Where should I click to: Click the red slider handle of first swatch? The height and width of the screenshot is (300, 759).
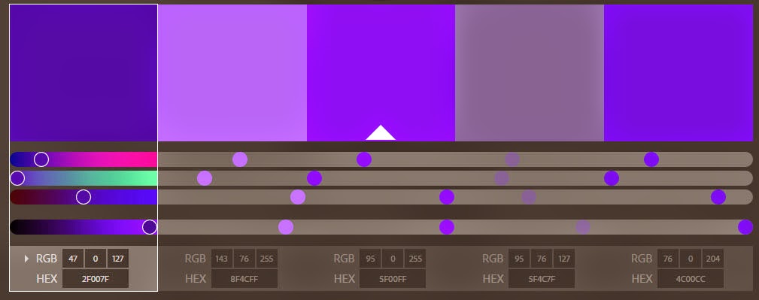41,159
